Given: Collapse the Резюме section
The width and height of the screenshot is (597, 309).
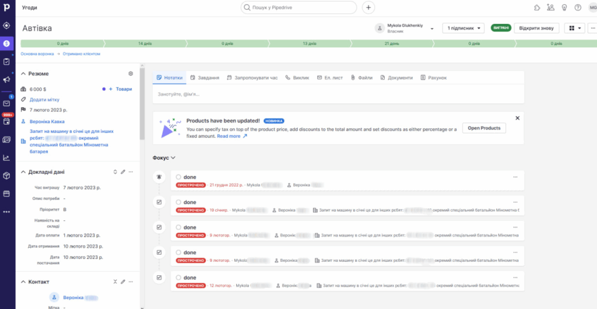Looking at the screenshot, I should tap(23, 73).
